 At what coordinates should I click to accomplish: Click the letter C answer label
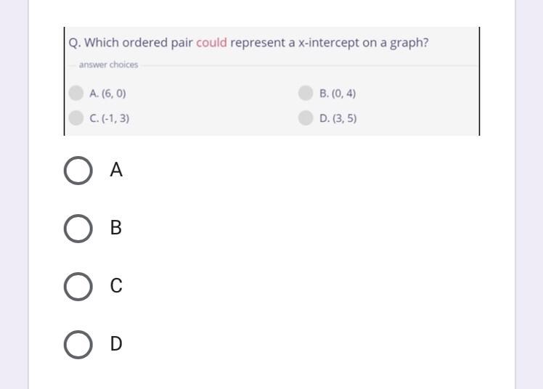pyautogui.click(x=116, y=286)
